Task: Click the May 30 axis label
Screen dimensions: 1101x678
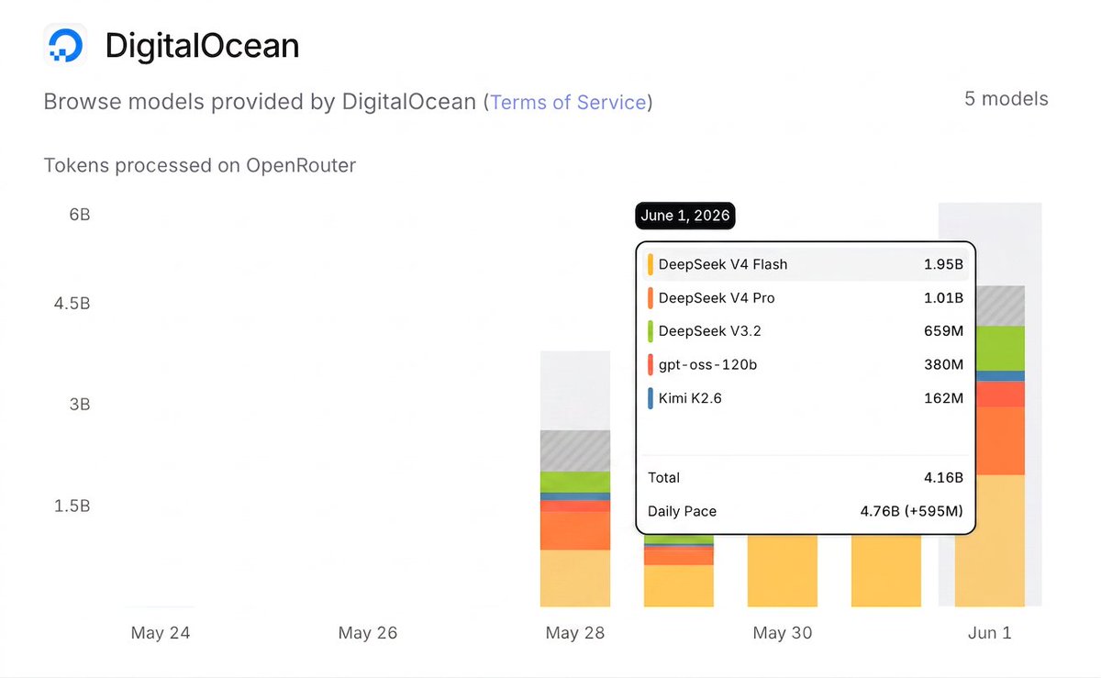Action: click(x=783, y=633)
